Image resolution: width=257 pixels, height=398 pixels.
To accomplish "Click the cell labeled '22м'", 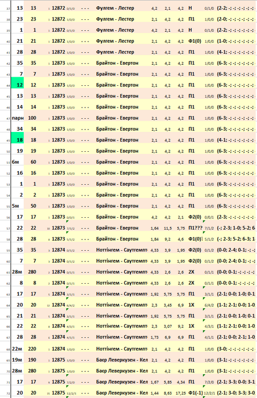I will pos(18,349).
